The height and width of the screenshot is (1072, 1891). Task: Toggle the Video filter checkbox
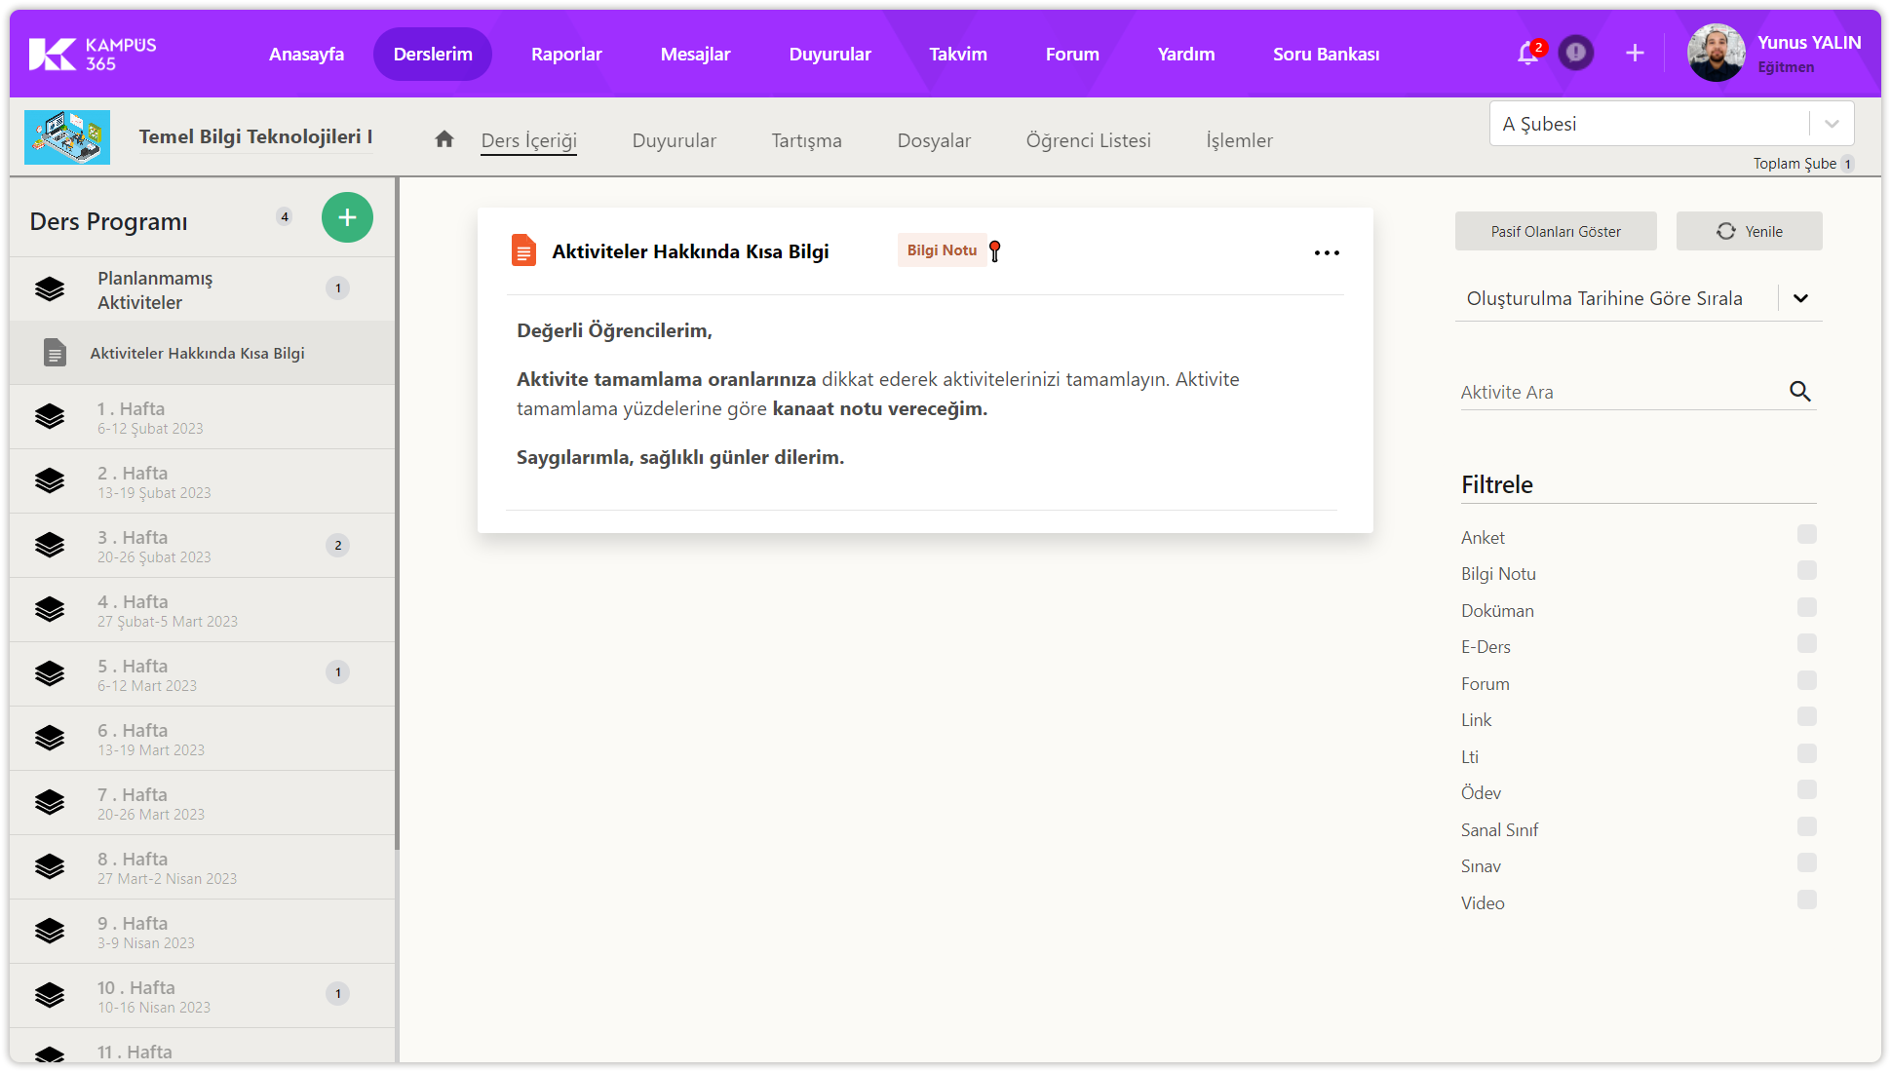pos(1806,900)
